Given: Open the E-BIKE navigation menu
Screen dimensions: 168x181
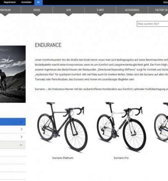Looking at the screenshot, I should 100,10.
